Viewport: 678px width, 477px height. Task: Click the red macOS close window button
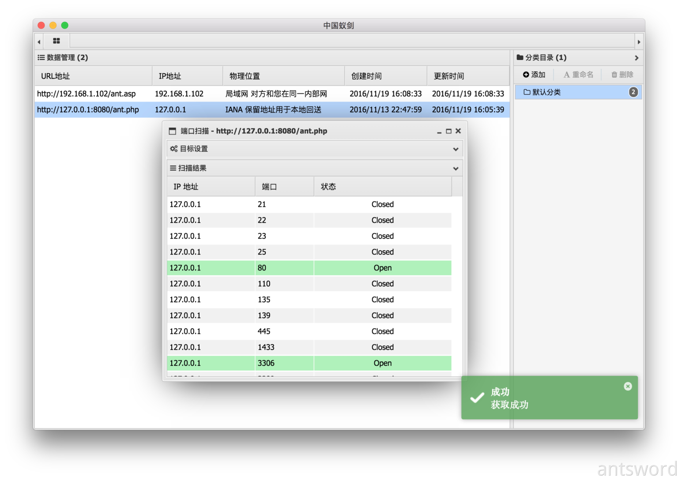[41, 26]
